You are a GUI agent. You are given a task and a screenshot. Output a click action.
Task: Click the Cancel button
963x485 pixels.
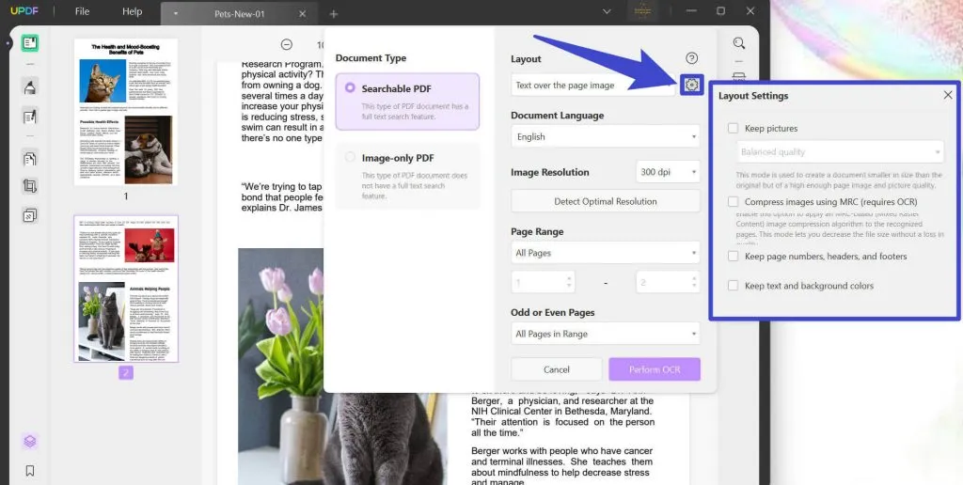coord(557,369)
